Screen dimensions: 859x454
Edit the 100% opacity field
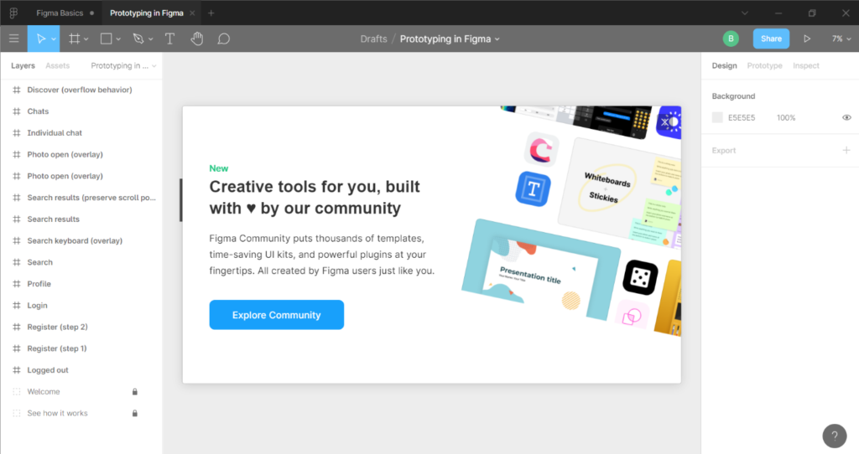click(x=786, y=117)
